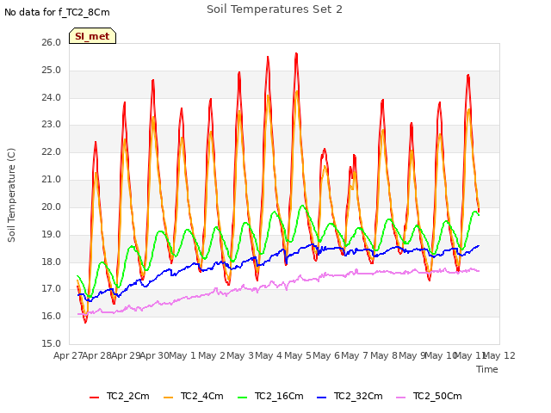Image resolution: width=551 pixels, height=413 pixels.
Task: Click the green curve peak near May 5
Action: [x=302, y=206]
